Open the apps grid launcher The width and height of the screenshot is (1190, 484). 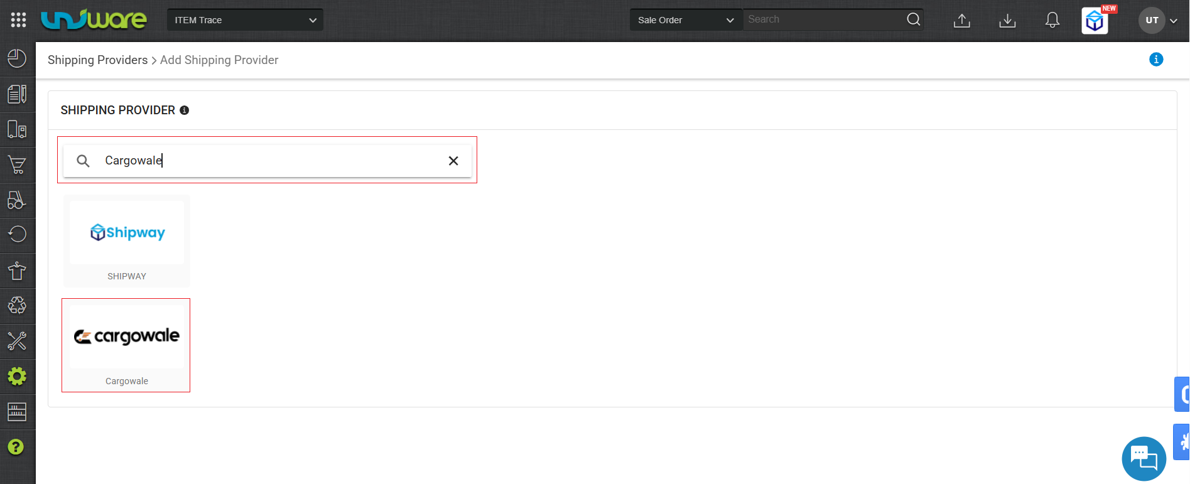[x=18, y=20]
